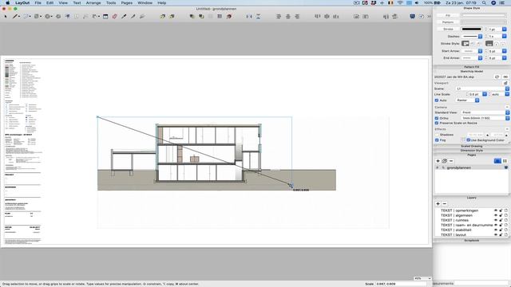The width and height of the screenshot is (511, 287).
Task: Uncheck Preserve Scale on Resize
Action: coord(437,123)
